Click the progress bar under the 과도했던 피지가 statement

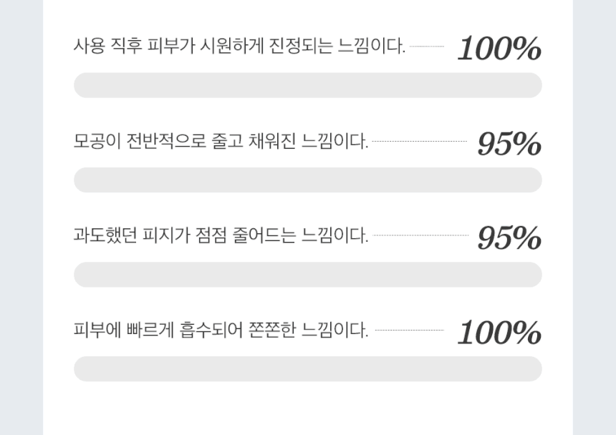tap(308, 275)
